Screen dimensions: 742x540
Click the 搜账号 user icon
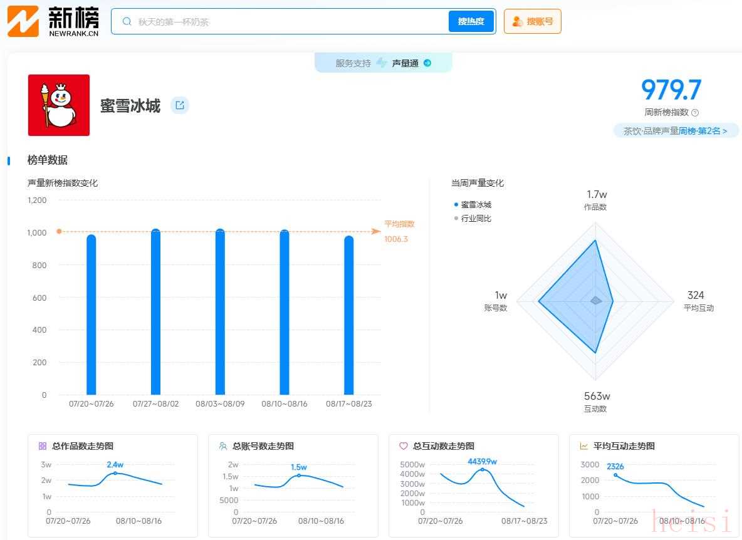(517, 21)
